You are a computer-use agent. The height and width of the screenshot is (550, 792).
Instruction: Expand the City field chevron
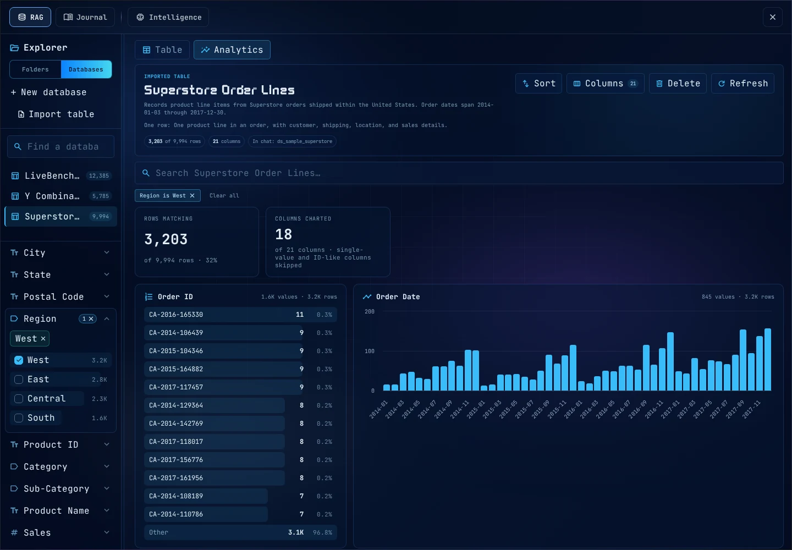pos(107,253)
